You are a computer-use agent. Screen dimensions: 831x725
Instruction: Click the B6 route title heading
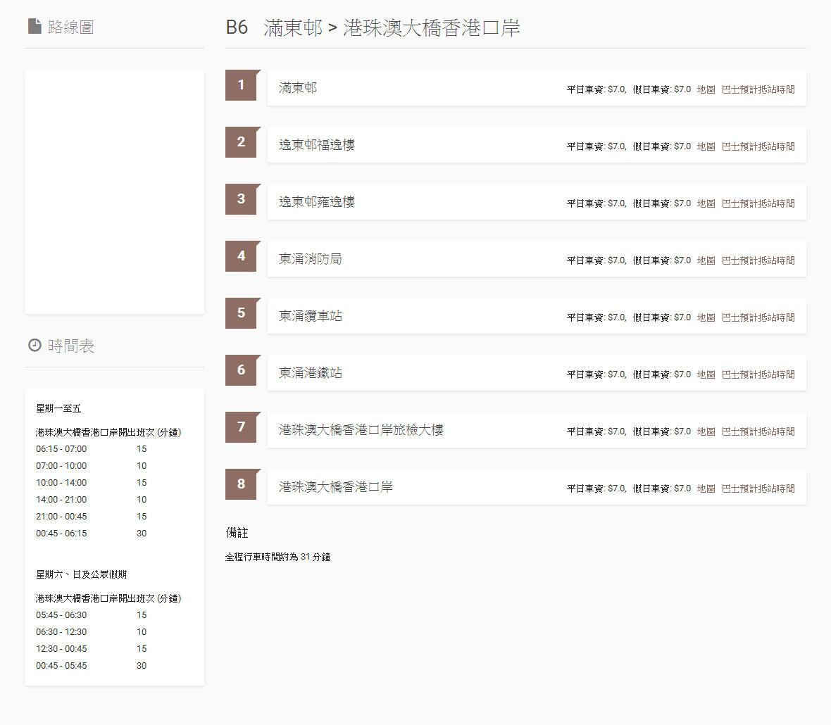pyautogui.click(x=373, y=27)
